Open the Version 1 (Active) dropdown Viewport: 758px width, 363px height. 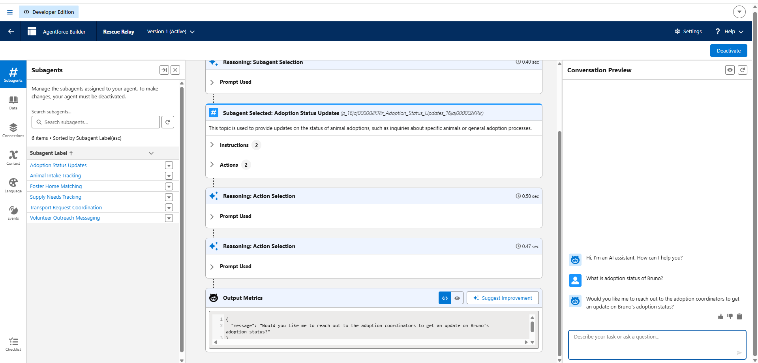(x=171, y=32)
